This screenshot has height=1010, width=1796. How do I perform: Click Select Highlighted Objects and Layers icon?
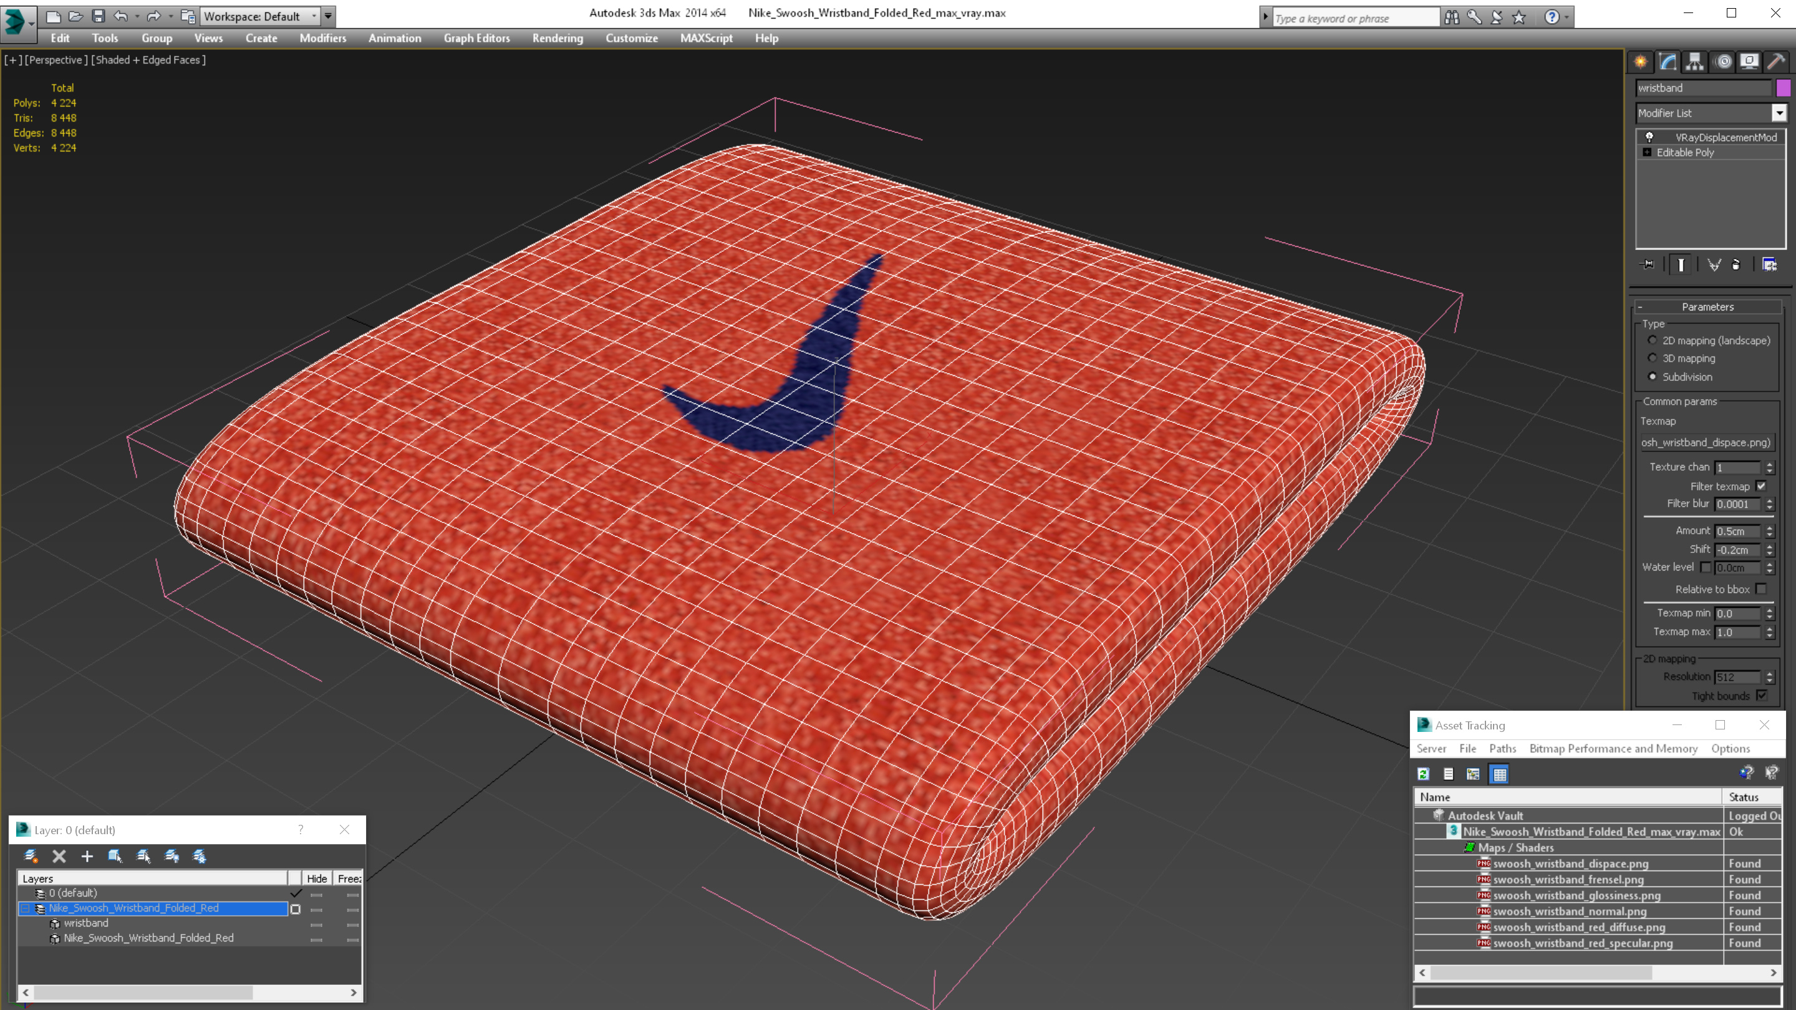pyautogui.click(x=115, y=856)
